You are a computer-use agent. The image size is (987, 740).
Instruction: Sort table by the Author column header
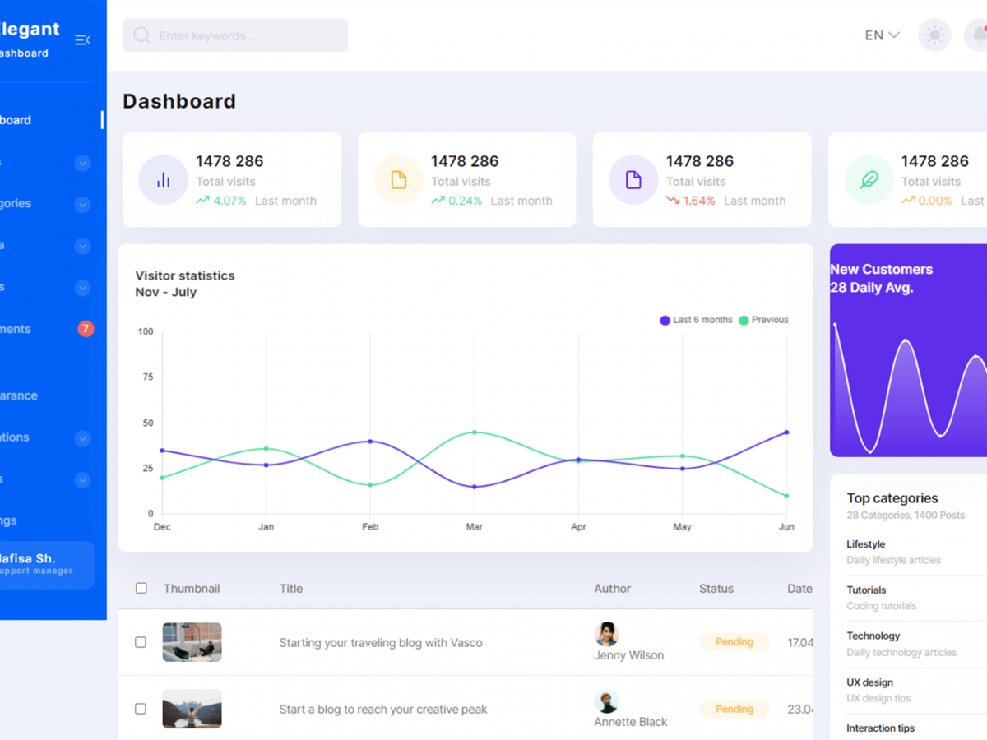click(612, 589)
